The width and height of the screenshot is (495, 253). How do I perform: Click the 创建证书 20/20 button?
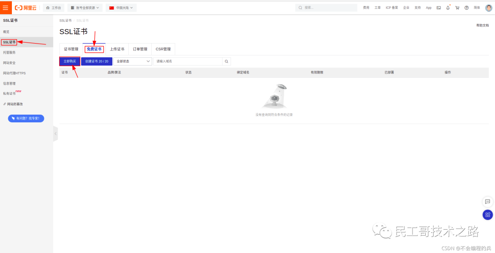tap(97, 61)
